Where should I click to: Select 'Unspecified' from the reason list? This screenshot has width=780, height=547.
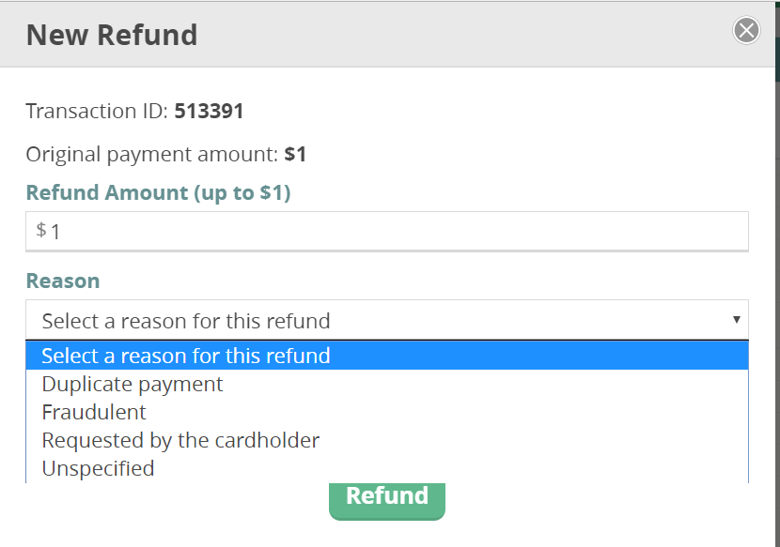98,468
